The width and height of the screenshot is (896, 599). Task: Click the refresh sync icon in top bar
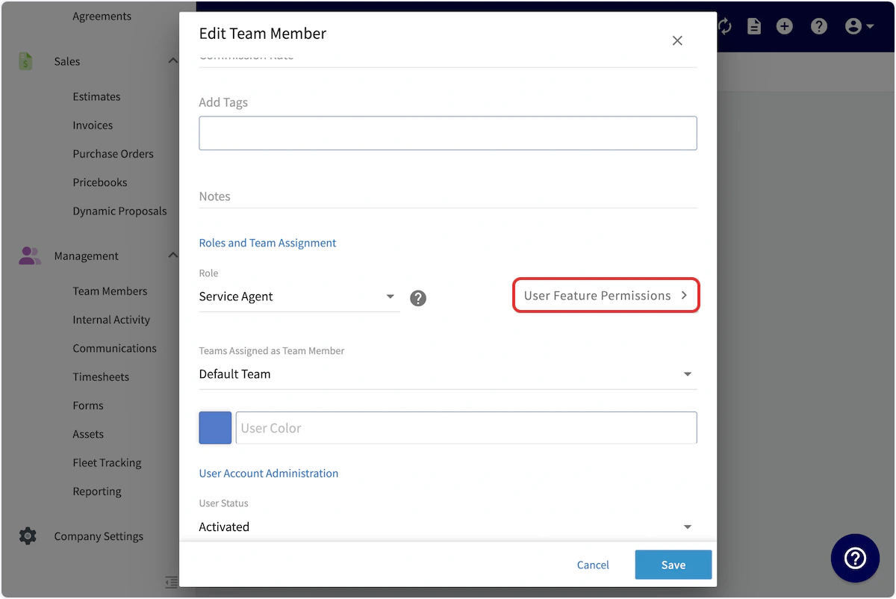pyautogui.click(x=724, y=26)
